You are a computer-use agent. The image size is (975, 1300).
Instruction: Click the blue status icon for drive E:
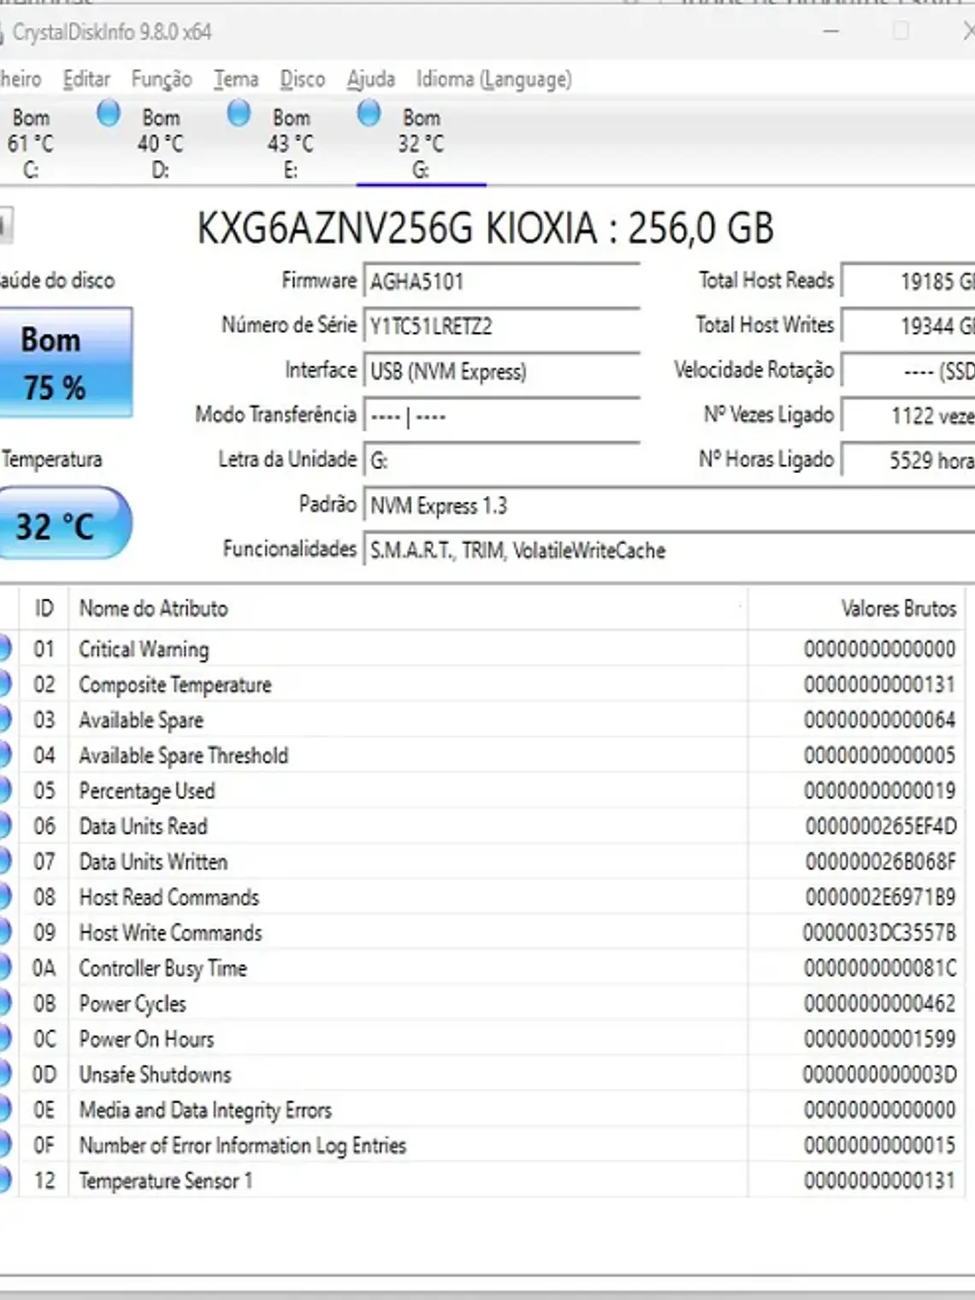[239, 114]
